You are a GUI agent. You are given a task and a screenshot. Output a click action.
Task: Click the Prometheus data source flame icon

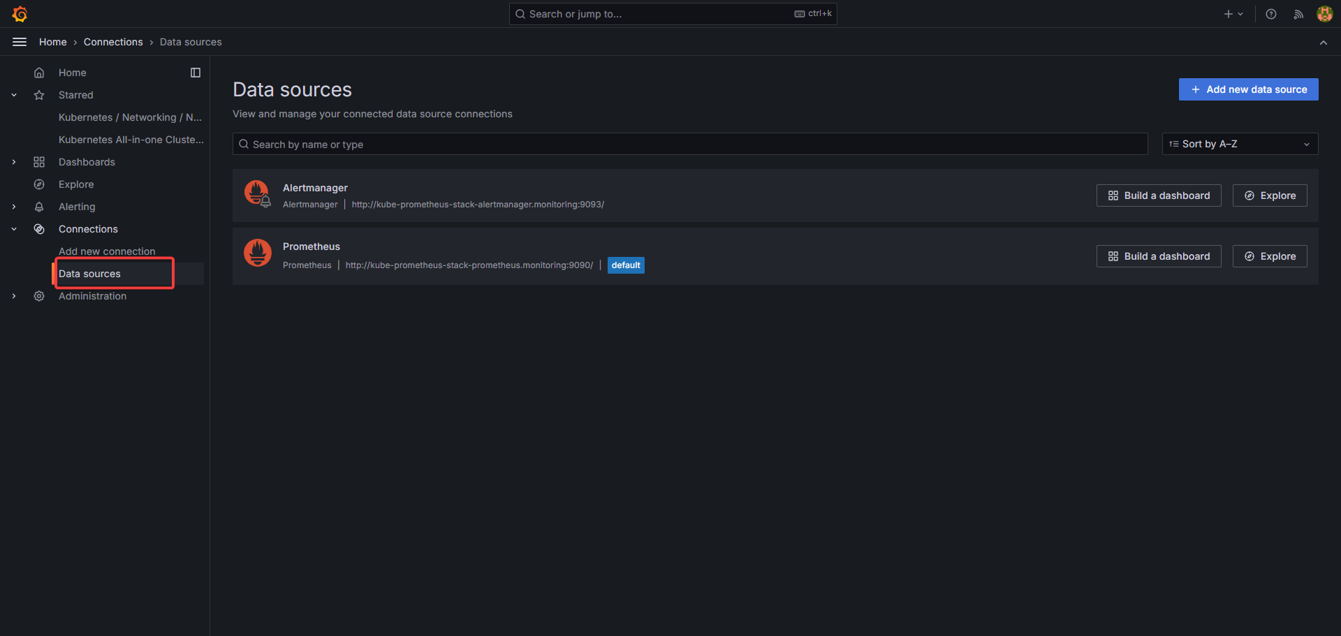258,253
